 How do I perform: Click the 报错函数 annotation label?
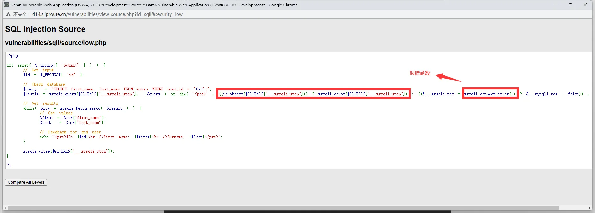tap(419, 73)
